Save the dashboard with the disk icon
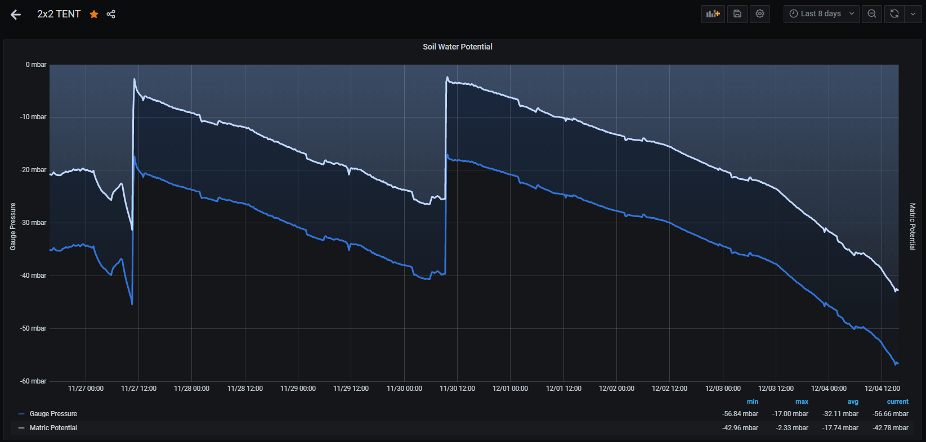926x442 pixels. click(737, 14)
